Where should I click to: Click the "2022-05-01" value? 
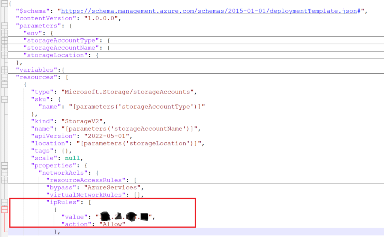106,136
